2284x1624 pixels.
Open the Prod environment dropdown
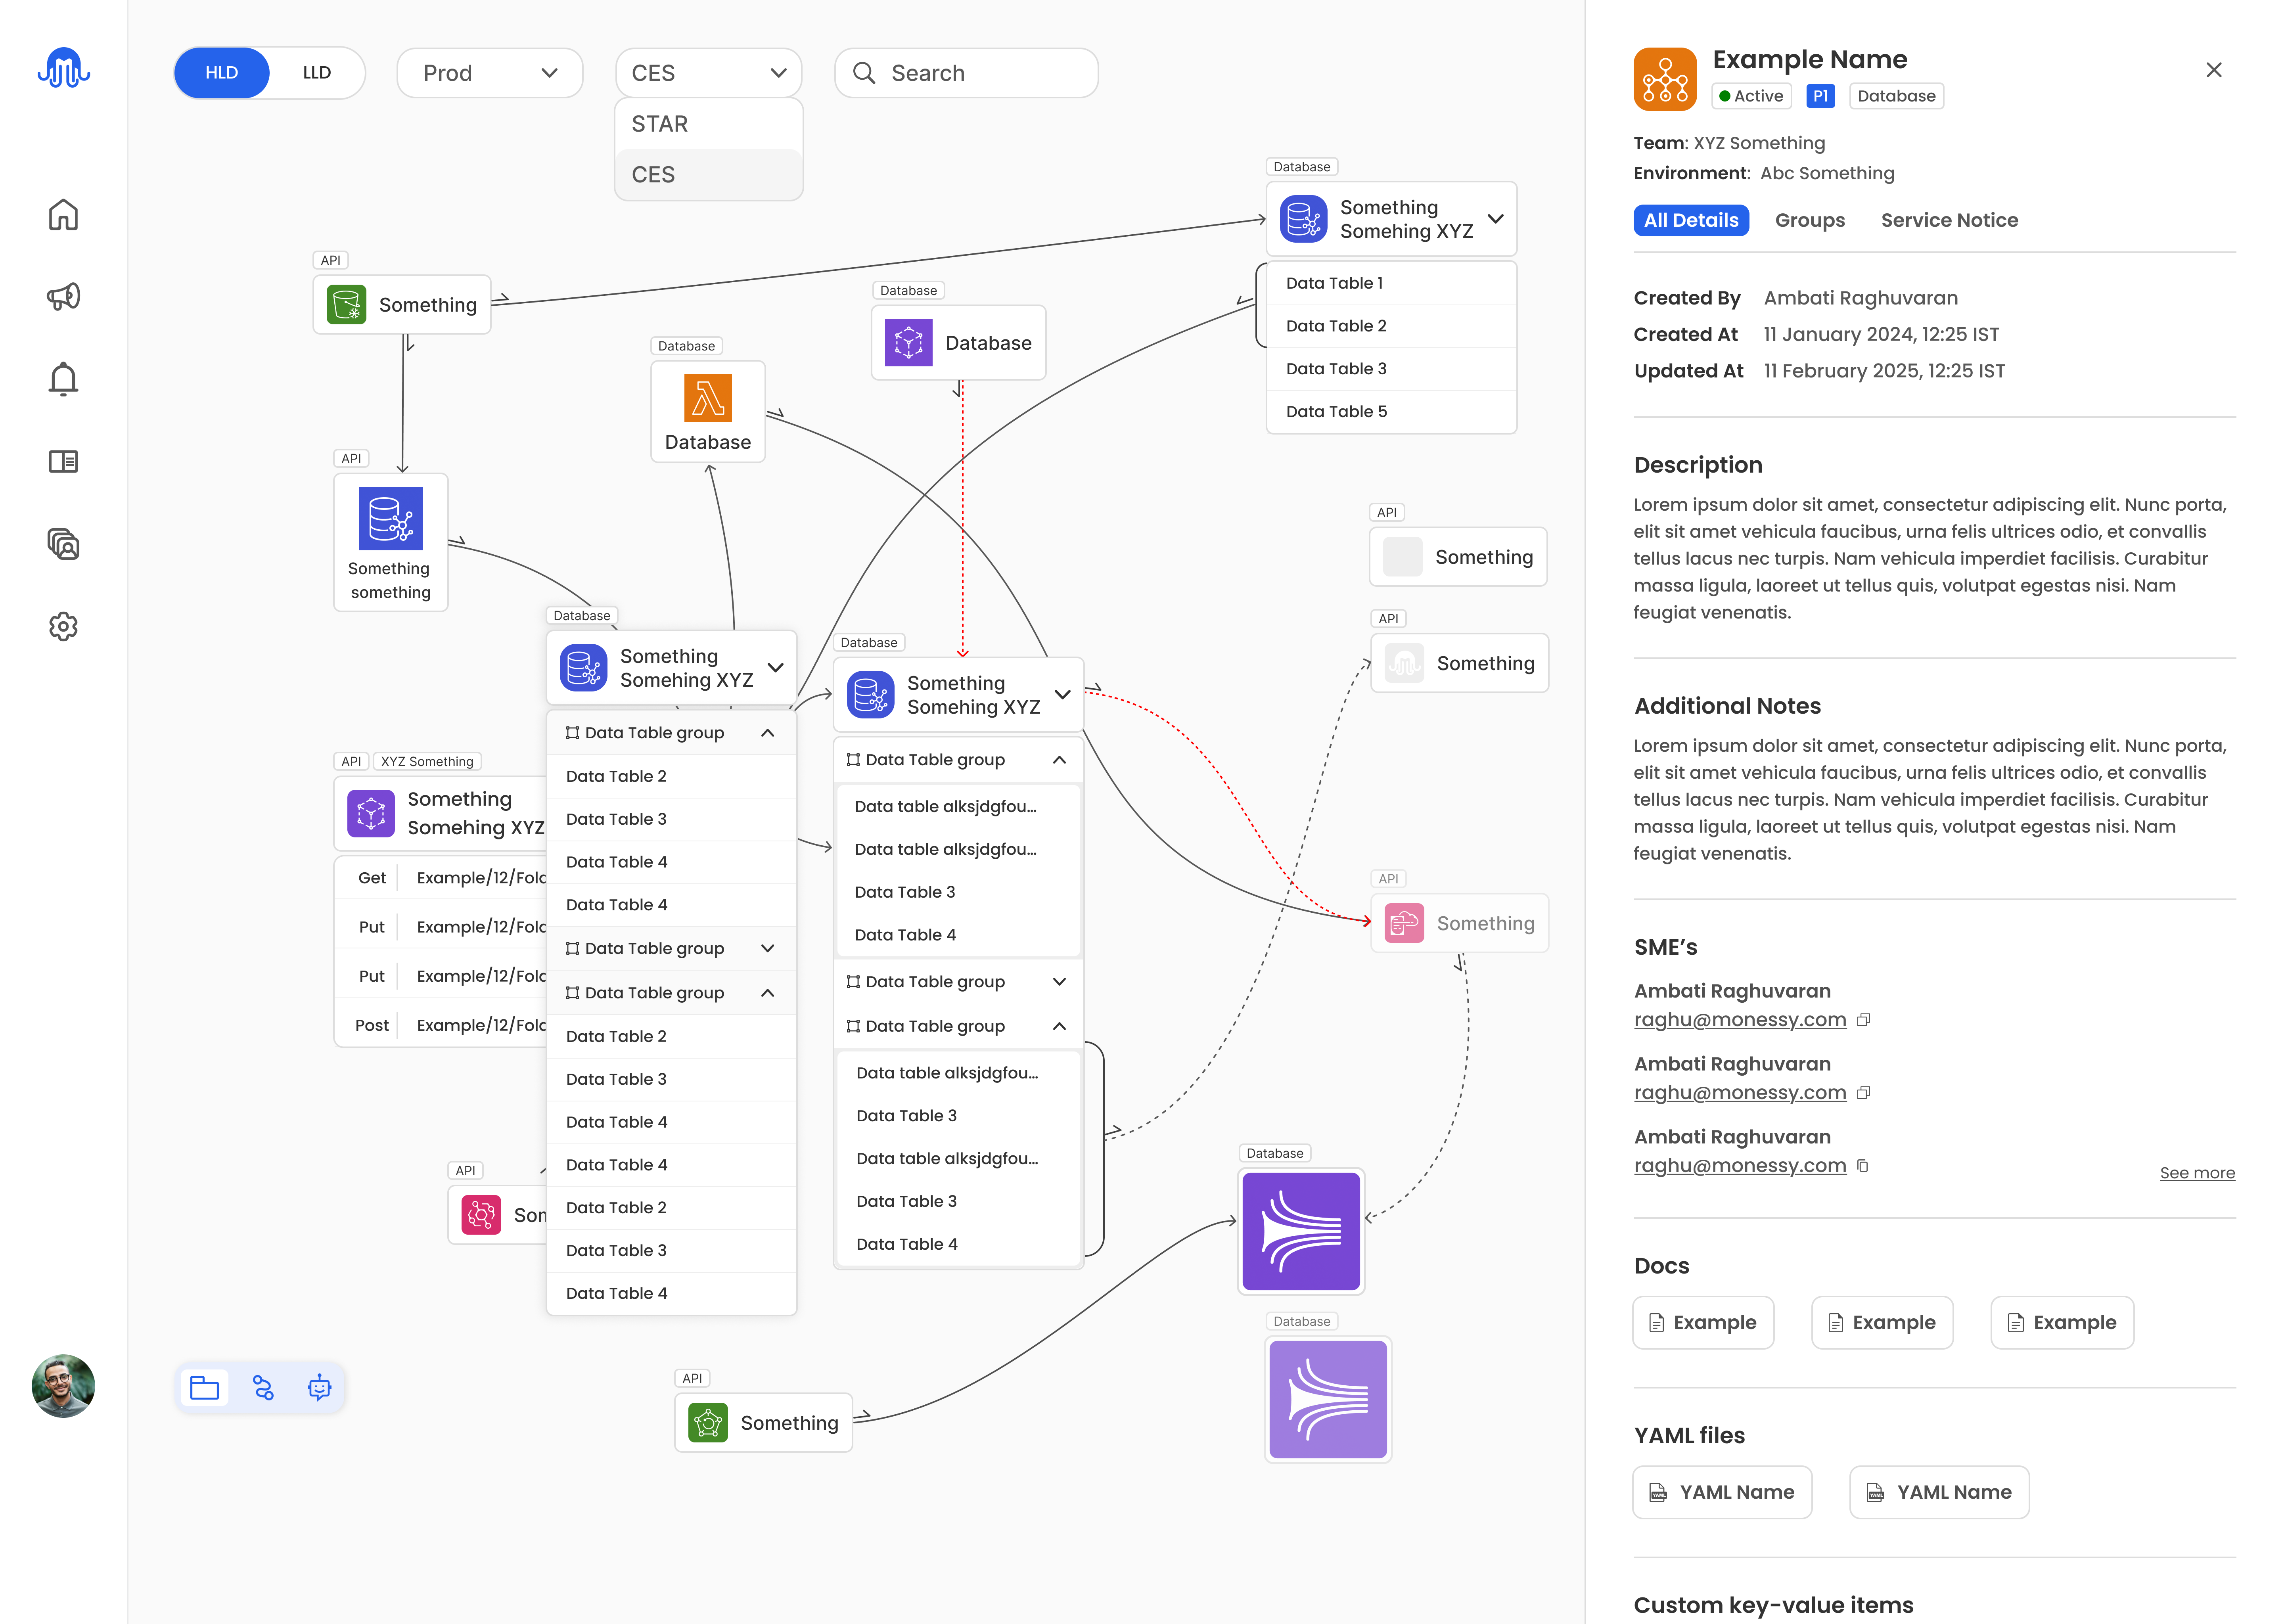[x=490, y=73]
